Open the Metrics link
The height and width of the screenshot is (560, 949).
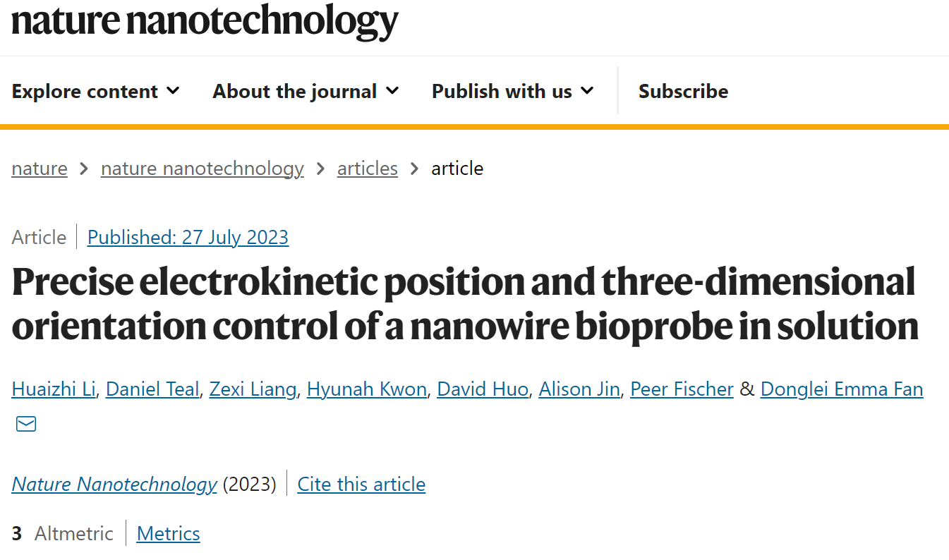click(x=168, y=534)
